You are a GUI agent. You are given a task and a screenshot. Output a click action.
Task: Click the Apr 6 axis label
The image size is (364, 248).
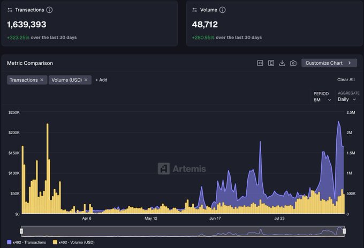pos(87,218)
